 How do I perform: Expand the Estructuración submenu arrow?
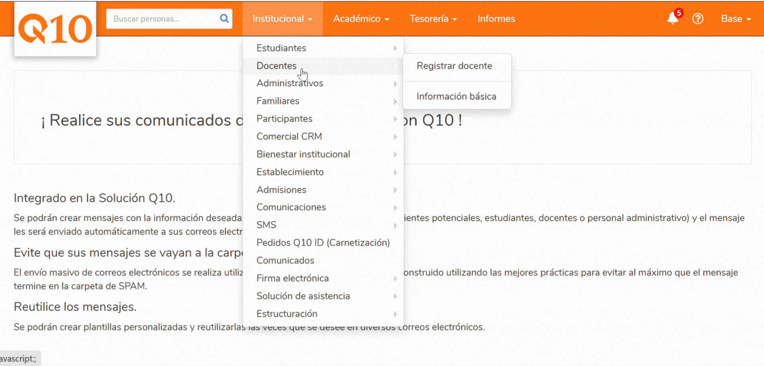(395, 314)
